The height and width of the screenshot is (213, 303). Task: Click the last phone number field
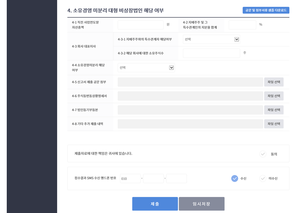pyautogui.click(x=176, y=179)
